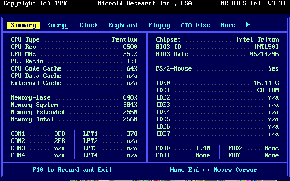290x181 pixels.
Task: Click the IDE6 label
Action: [163, 126]
